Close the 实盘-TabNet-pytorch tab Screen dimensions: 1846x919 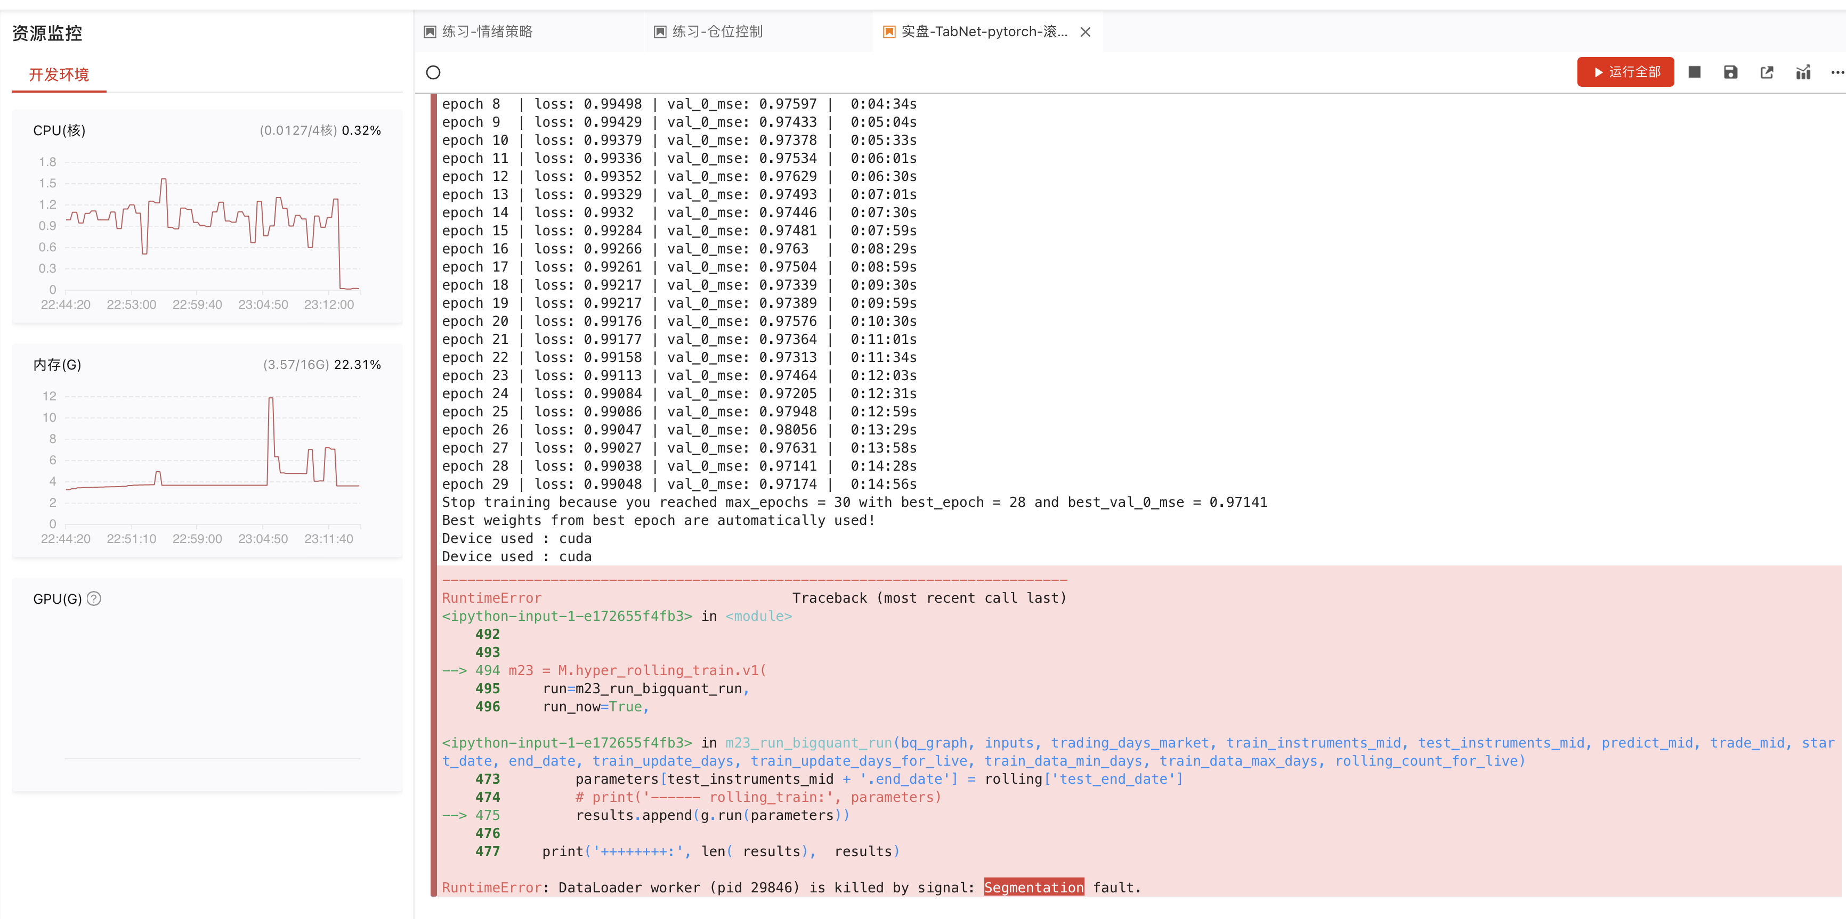point(1085,31)
